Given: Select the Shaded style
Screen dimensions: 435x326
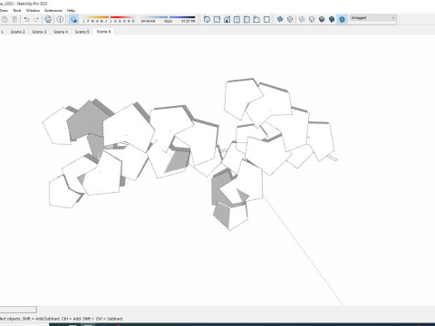Looking at the screenshot, I should coord(322,20).
